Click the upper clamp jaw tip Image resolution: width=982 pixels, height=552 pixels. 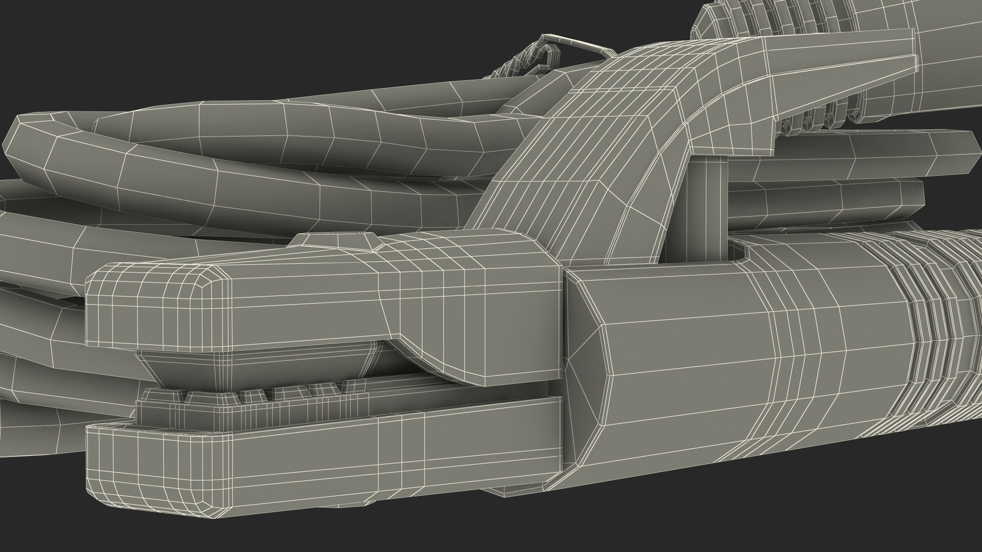[x=153, y=307]
